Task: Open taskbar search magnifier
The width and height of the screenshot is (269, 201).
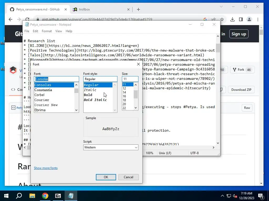Action: tap(19, 196)
